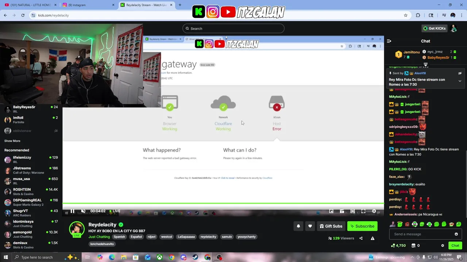The width and height of the screenshot is (467, 262).
Task: Focus the Kick search box
Action: pyautogui.click(x=233, y=28)
